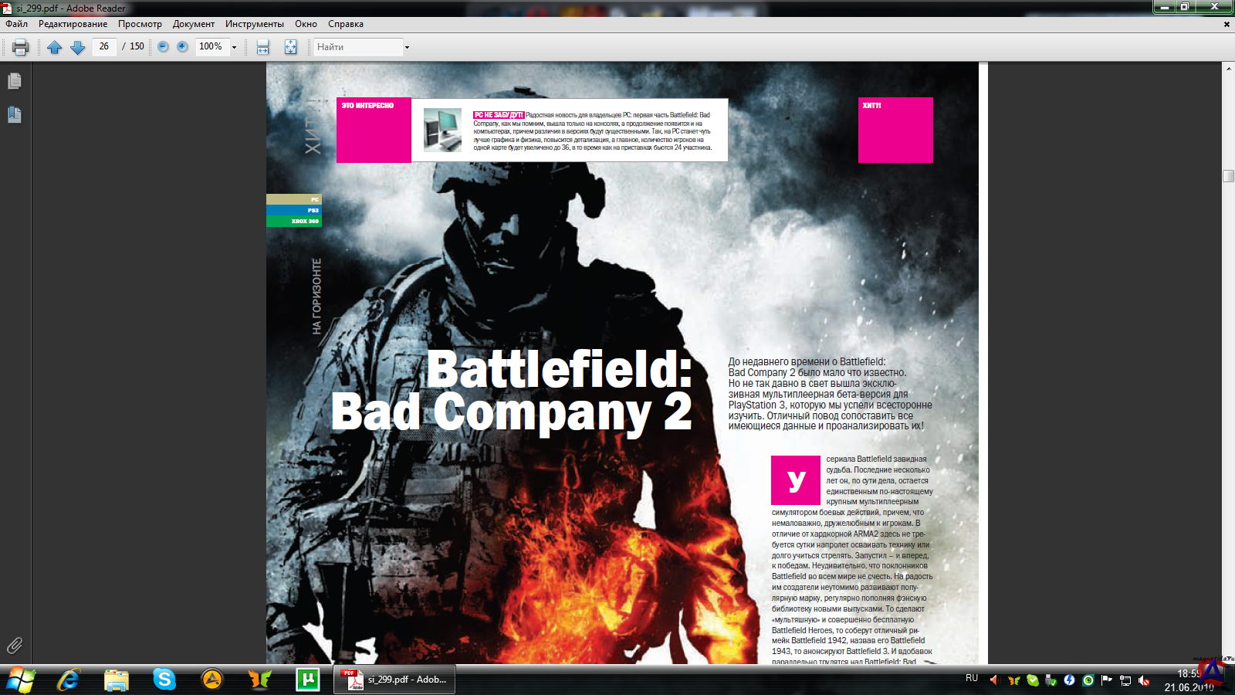Screen dimensions: 1235x695
Task: Open the Pages thumbnails panel
Action: point(15,81)
